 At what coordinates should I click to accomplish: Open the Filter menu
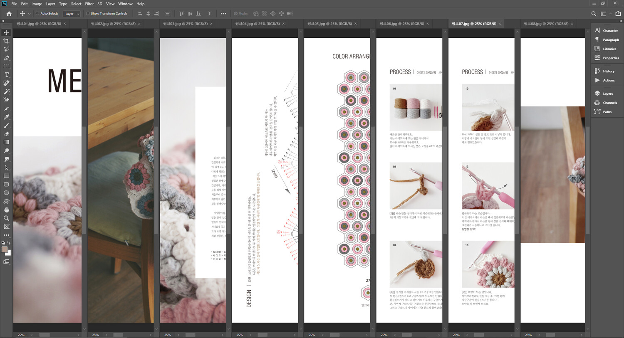[89, 4]
